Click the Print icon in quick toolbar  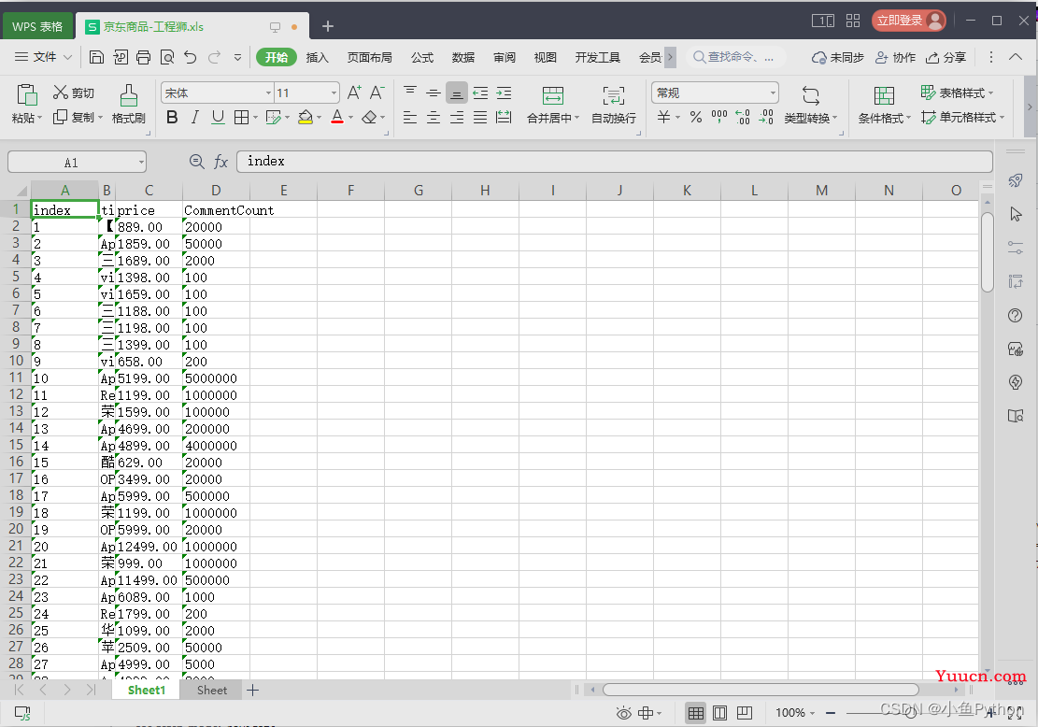tap(144, 58)
